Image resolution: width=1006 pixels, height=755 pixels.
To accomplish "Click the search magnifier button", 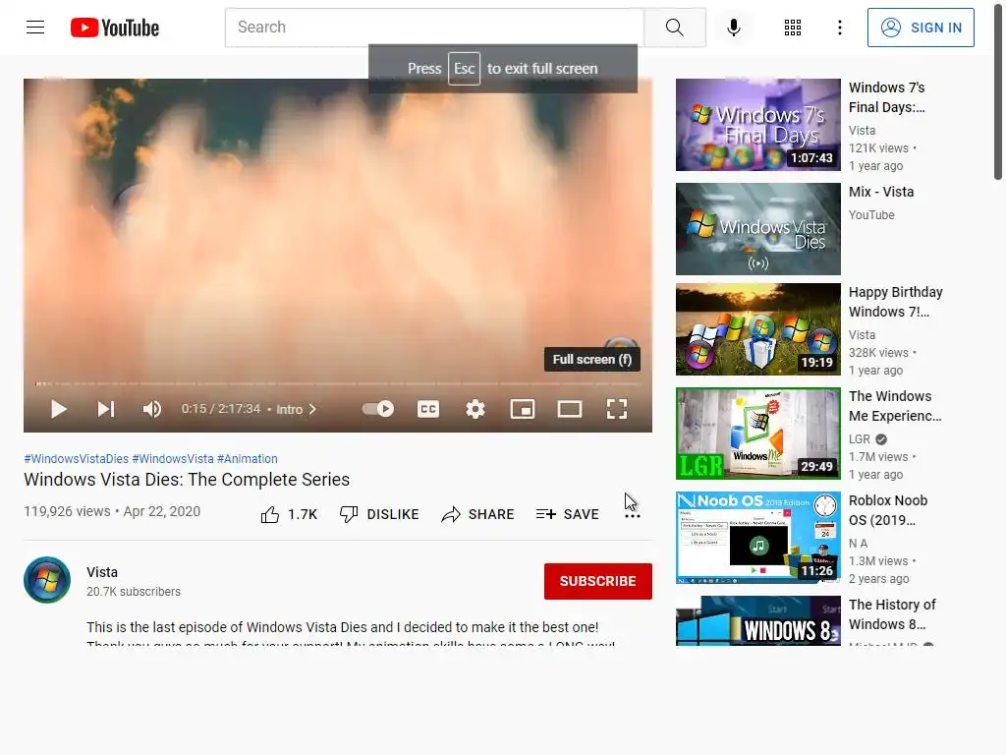I will click(x=674, y=28).
